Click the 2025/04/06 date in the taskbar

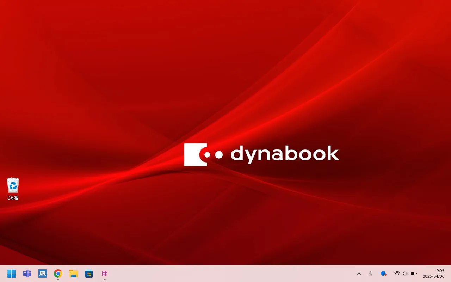click(x=433, y=277)
